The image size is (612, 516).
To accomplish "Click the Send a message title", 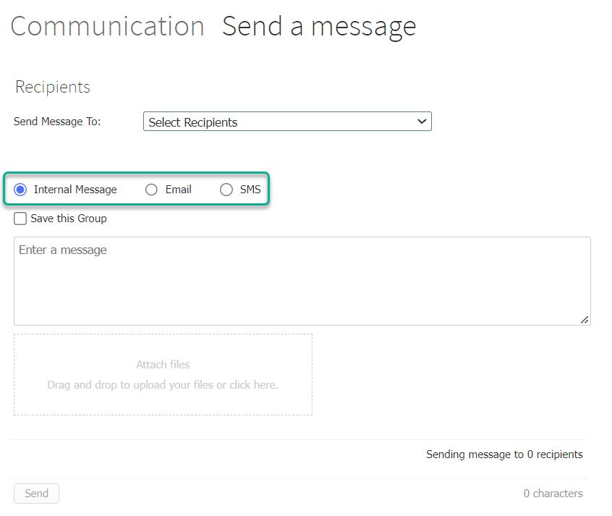I will 318,26.
